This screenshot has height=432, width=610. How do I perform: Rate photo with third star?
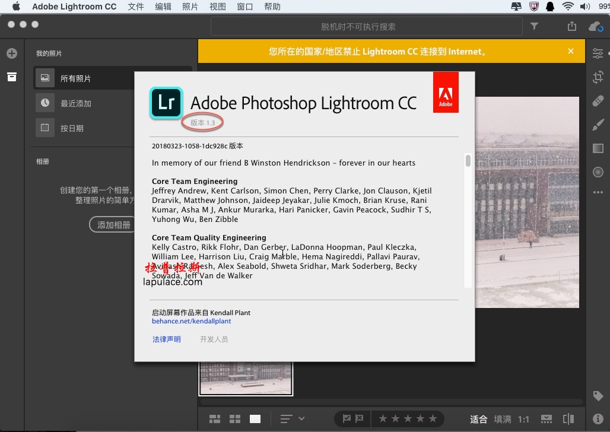click(408, 419)
